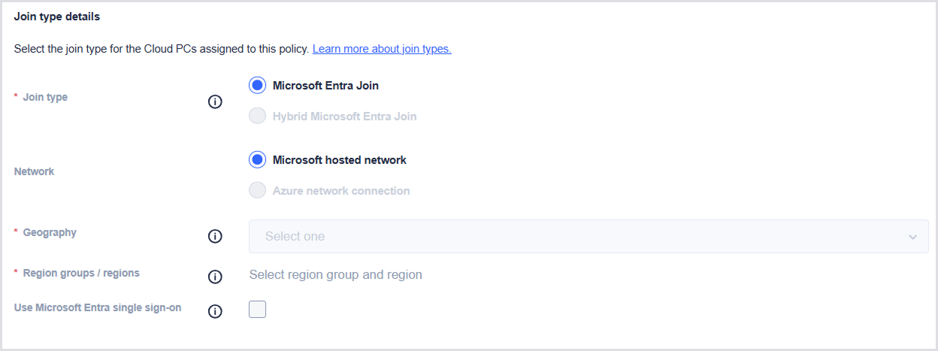Click the 'Network' field label
This screenshot has height=351, width=938.
(x=35, y=171)
